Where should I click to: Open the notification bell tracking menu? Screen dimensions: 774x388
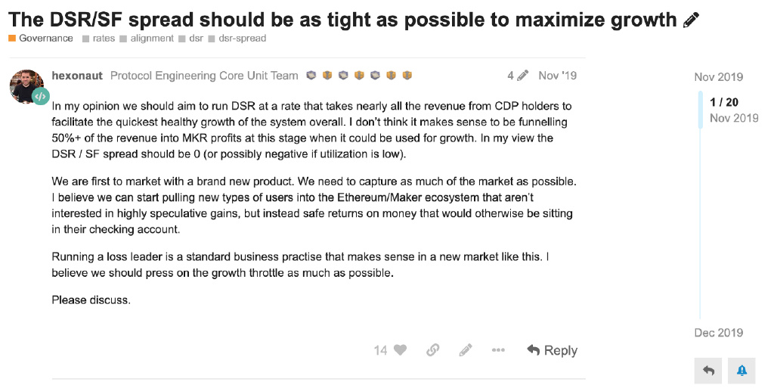point(741,371)
